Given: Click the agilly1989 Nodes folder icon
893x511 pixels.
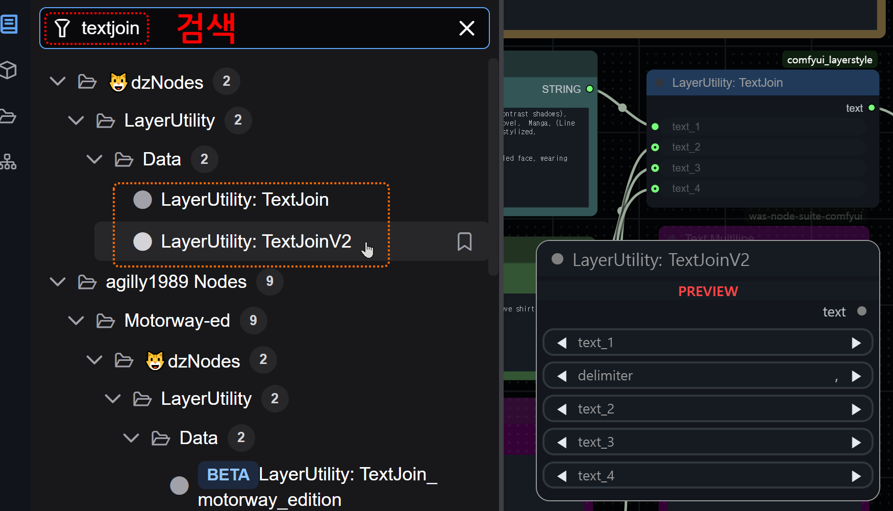Looking at the screenshot, I should pos(87,282).
